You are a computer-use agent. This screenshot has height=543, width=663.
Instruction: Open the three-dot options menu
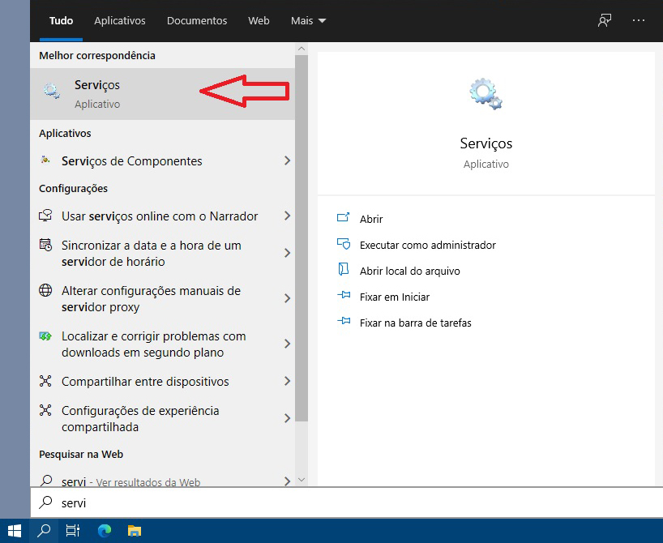coord(639,20)
